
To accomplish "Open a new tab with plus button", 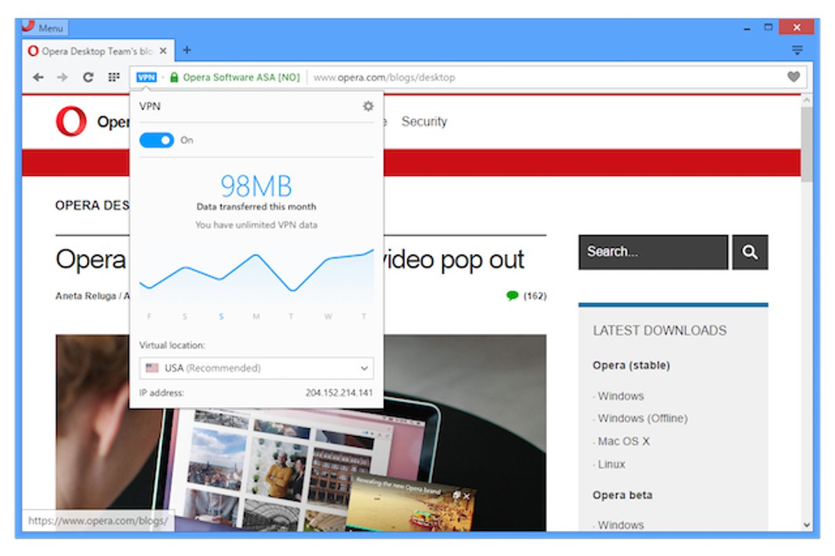I will tap(186, 50).
